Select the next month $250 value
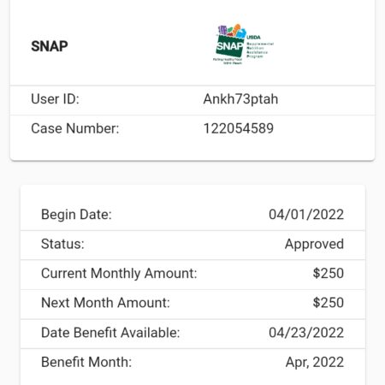 pyautogui.click(x=329, y=303)
